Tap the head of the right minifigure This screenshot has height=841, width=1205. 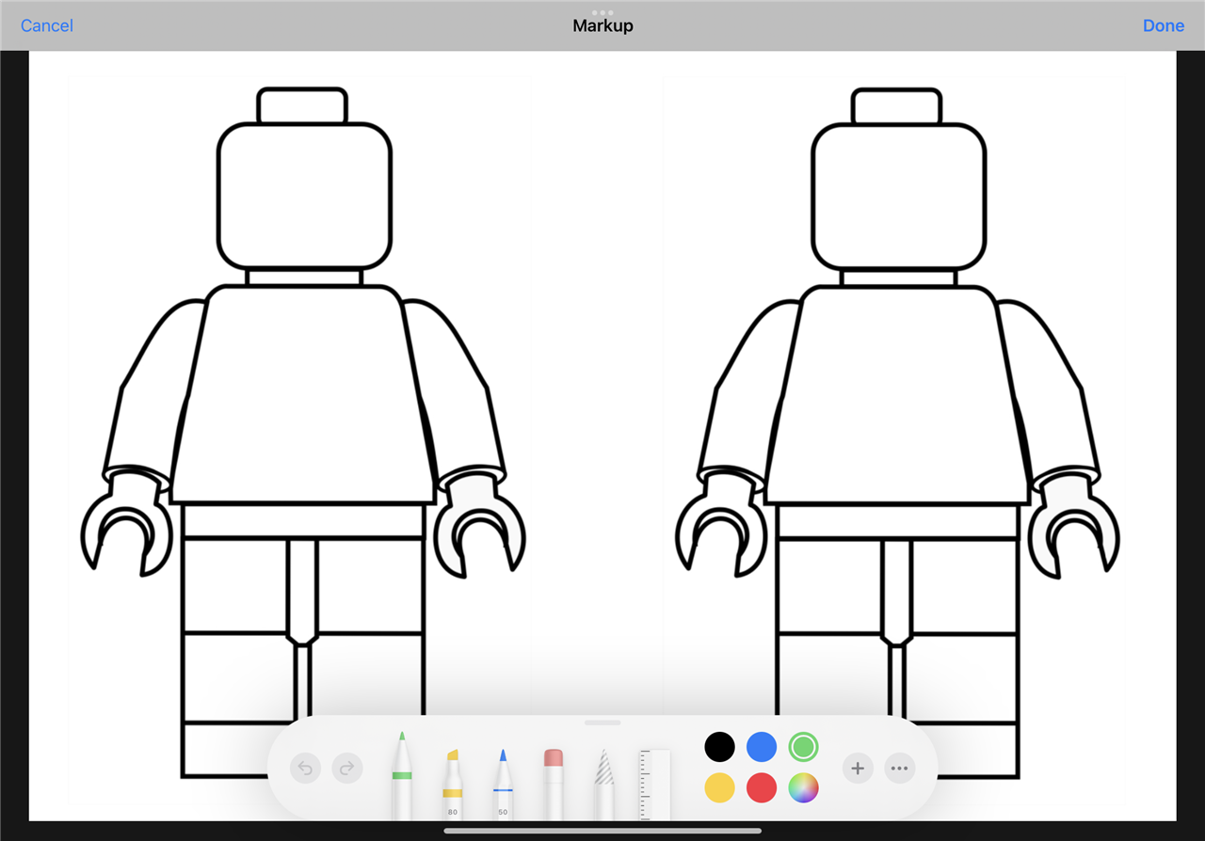[899, 196]
